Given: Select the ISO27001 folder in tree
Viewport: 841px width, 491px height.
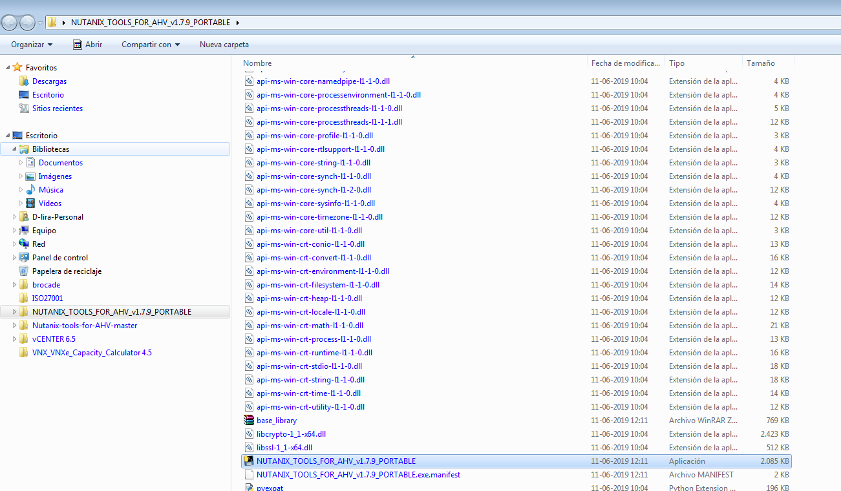Looking at the screenshot, I should coord(47,298).
